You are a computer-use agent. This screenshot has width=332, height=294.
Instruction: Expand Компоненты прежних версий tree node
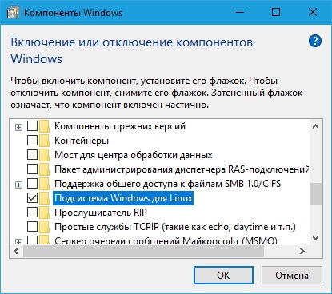pyautogui.click(x=18, y=128)
